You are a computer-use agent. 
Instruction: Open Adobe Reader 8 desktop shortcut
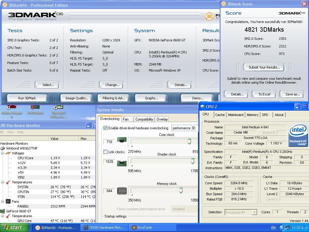[12, 111]
